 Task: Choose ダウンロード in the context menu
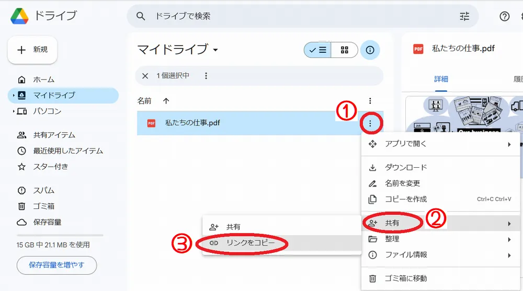406,167
